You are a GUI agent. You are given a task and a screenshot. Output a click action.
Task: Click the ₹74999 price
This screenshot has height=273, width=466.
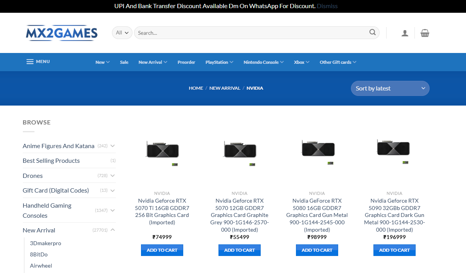click(x=162, y=237)
